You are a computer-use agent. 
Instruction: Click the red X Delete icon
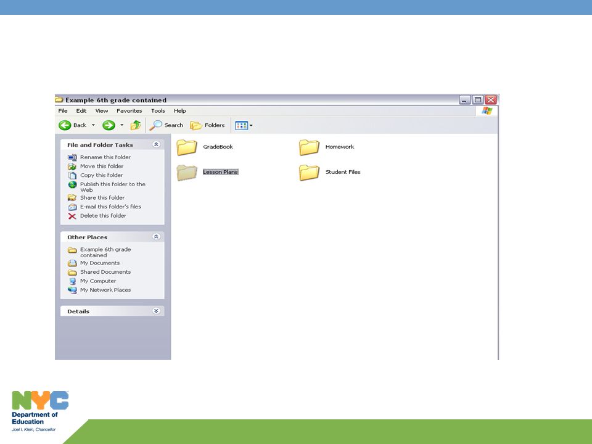[x=72, y=216]
